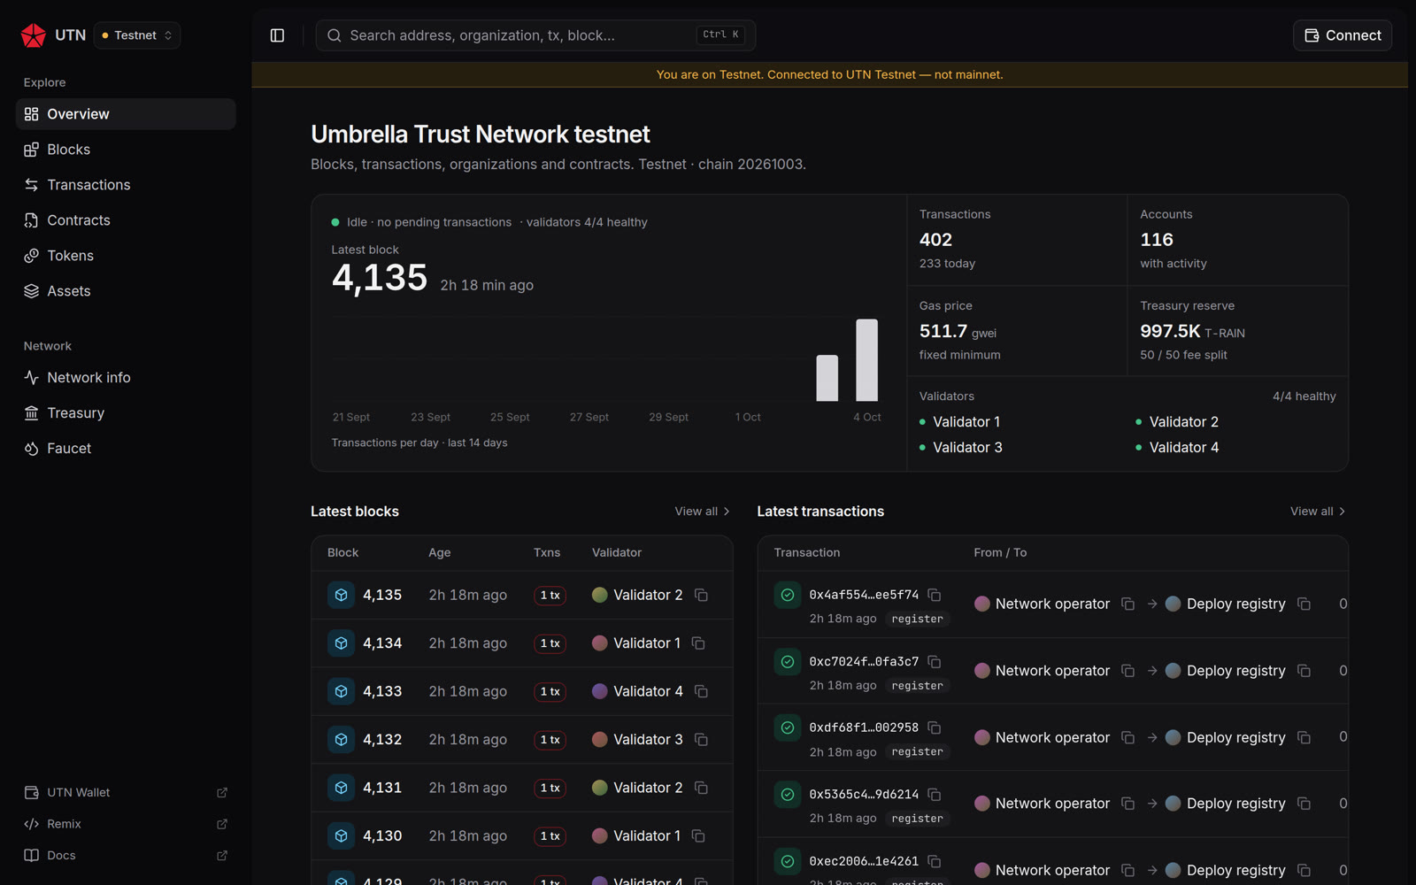This screenshot has width=1416, height=885.
Task: View all latest blocks
Action: pos(703,512)
